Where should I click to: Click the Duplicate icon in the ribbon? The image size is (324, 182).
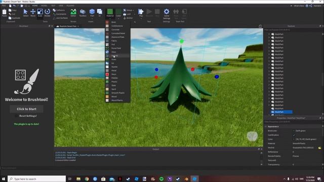click(x=10, y=18)
